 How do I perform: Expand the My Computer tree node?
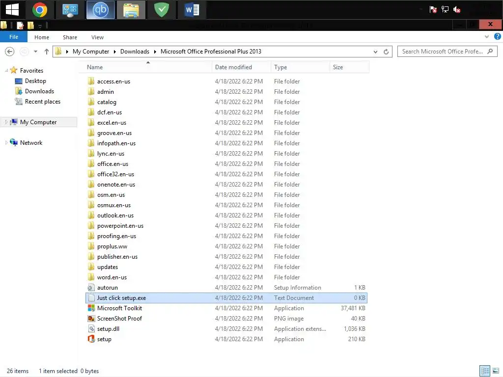click(6, 122)
